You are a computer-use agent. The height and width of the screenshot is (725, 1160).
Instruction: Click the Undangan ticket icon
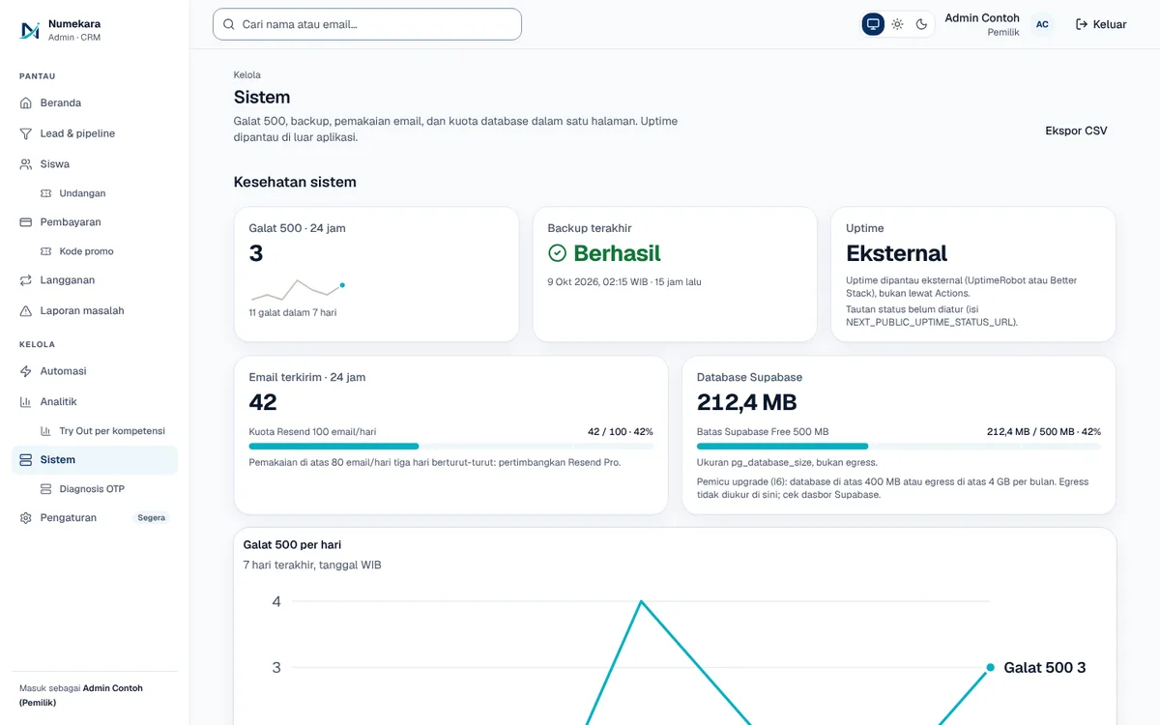coord(45,193)
